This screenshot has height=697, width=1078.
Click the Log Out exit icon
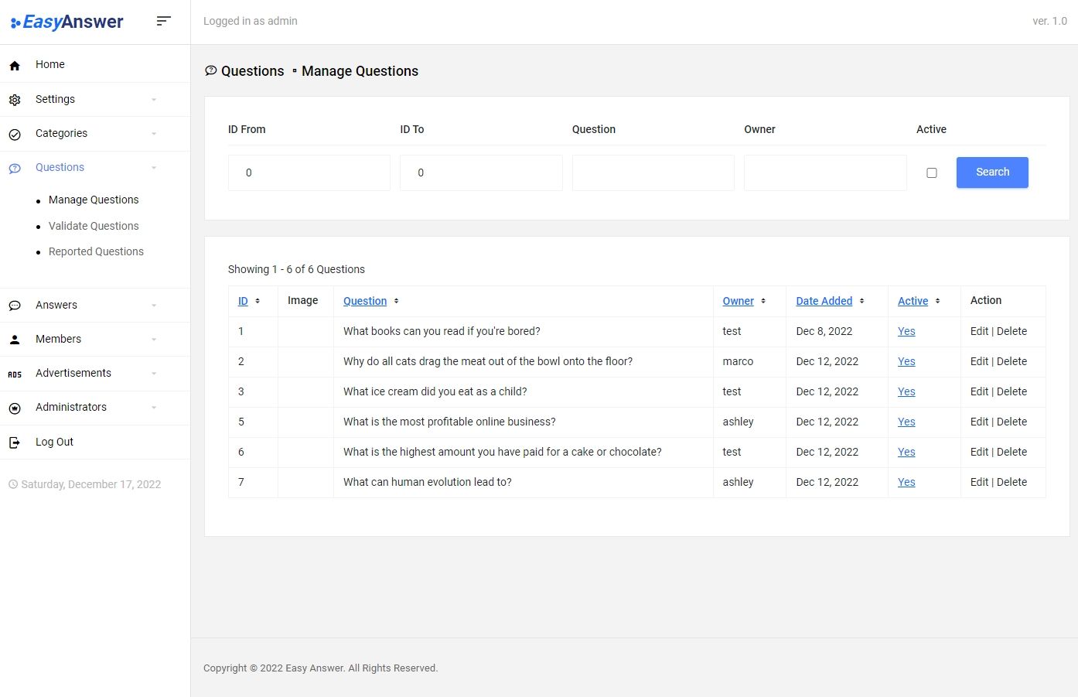pyautogui.click(x=15, y=442)
